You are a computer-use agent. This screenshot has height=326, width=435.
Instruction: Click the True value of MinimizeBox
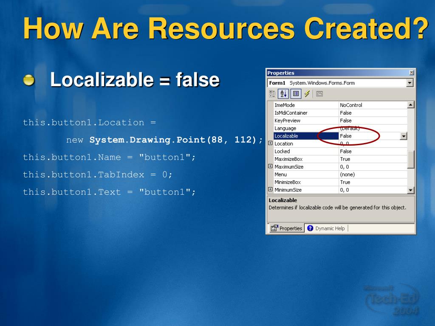tap(345, 182)
